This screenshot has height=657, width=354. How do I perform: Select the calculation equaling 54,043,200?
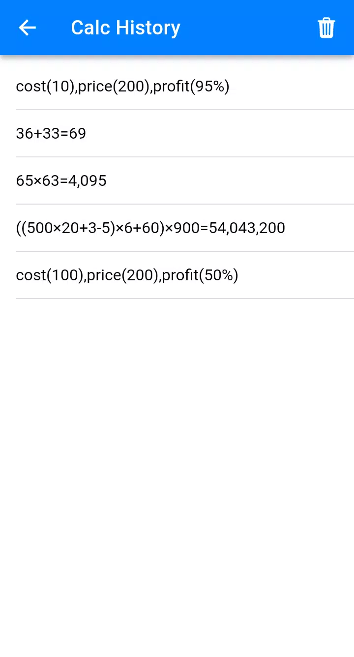[150, 228]
